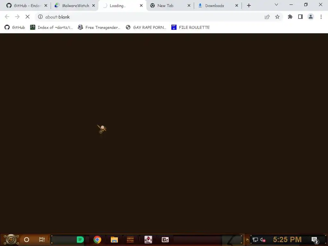Open Cortana search circle on taskbar
Image resolution: width=328 pixels, height=246 pixels.
(27, 240)
